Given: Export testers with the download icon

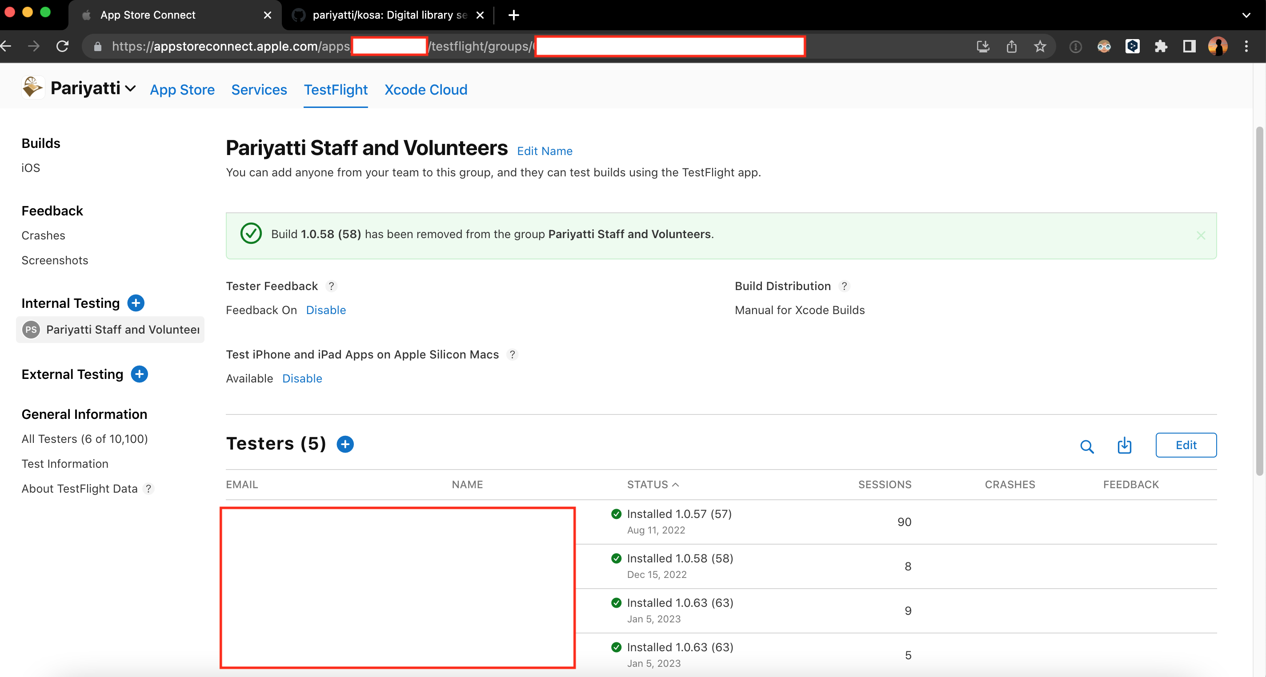Looking at the screenshot, I should click(x=1124, y=445).
